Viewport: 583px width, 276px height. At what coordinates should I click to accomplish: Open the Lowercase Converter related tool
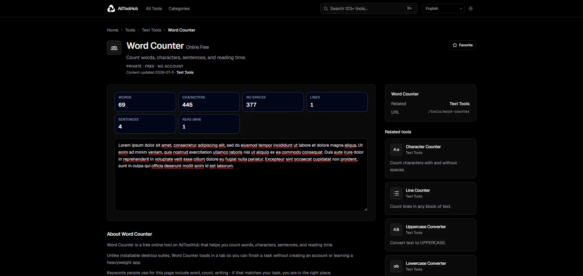pyautogui.click(x=431, y=266)
